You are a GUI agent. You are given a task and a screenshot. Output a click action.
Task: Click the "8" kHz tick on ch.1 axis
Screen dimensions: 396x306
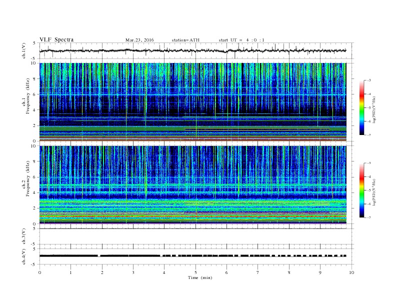click(35, 79)
